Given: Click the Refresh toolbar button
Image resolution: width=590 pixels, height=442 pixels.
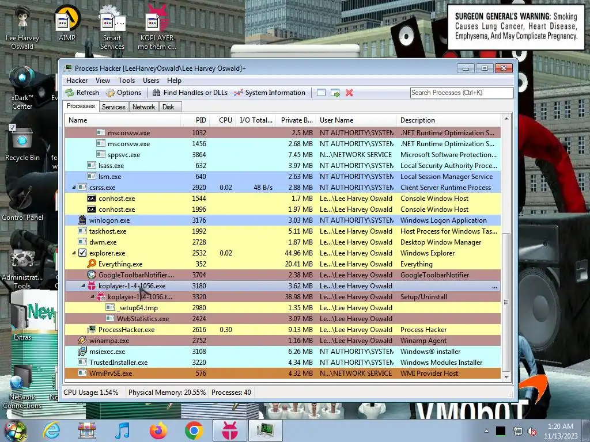Looking at the screenshot, I should click(x=82, y=93).
